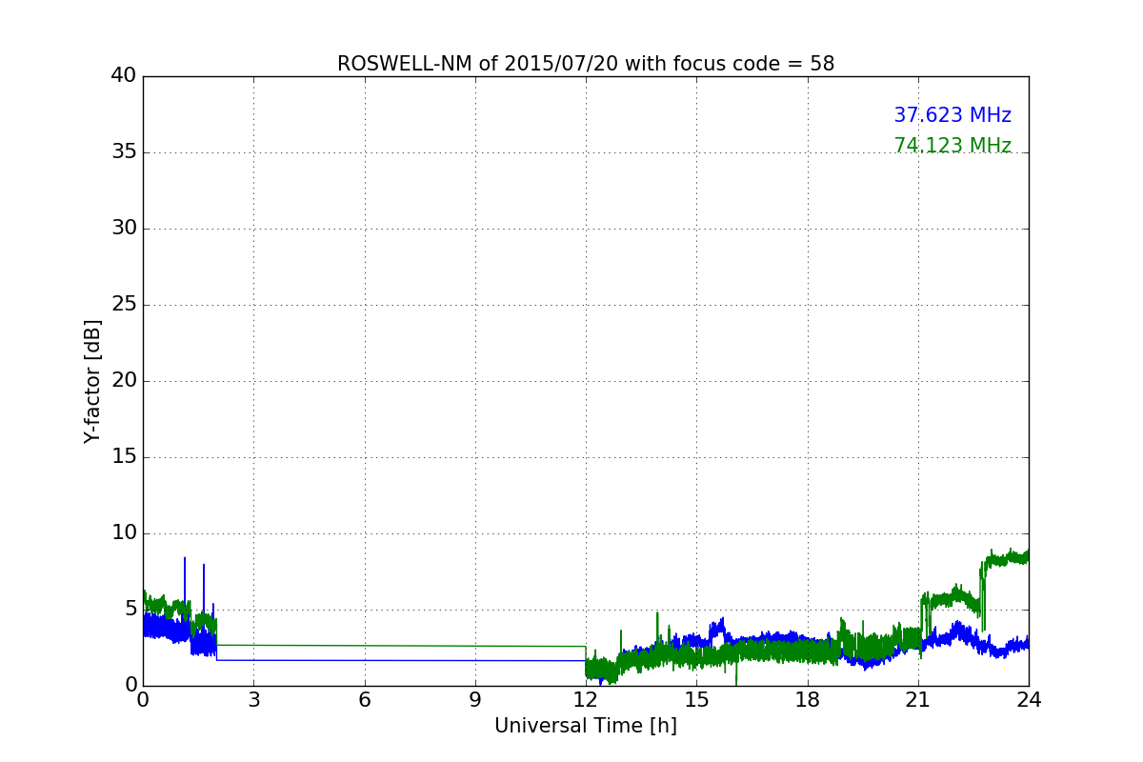Click x-axis tick label 18
This screenshot has height=762, width=1143.
click(x=808, y=699)
